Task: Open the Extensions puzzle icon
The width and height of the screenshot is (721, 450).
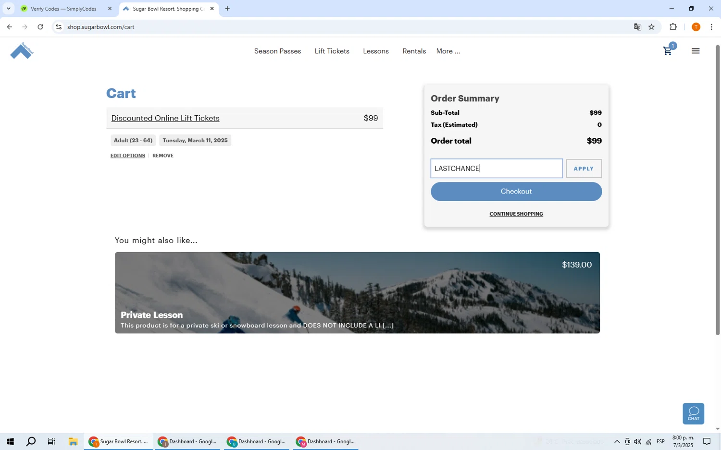Action: click(x=673, y=27)
